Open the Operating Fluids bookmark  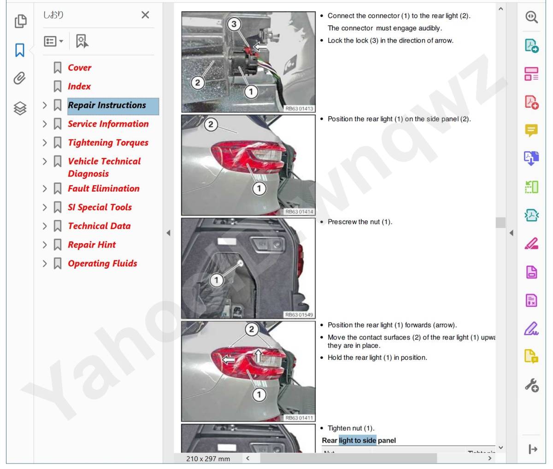(x=102, y=264)
